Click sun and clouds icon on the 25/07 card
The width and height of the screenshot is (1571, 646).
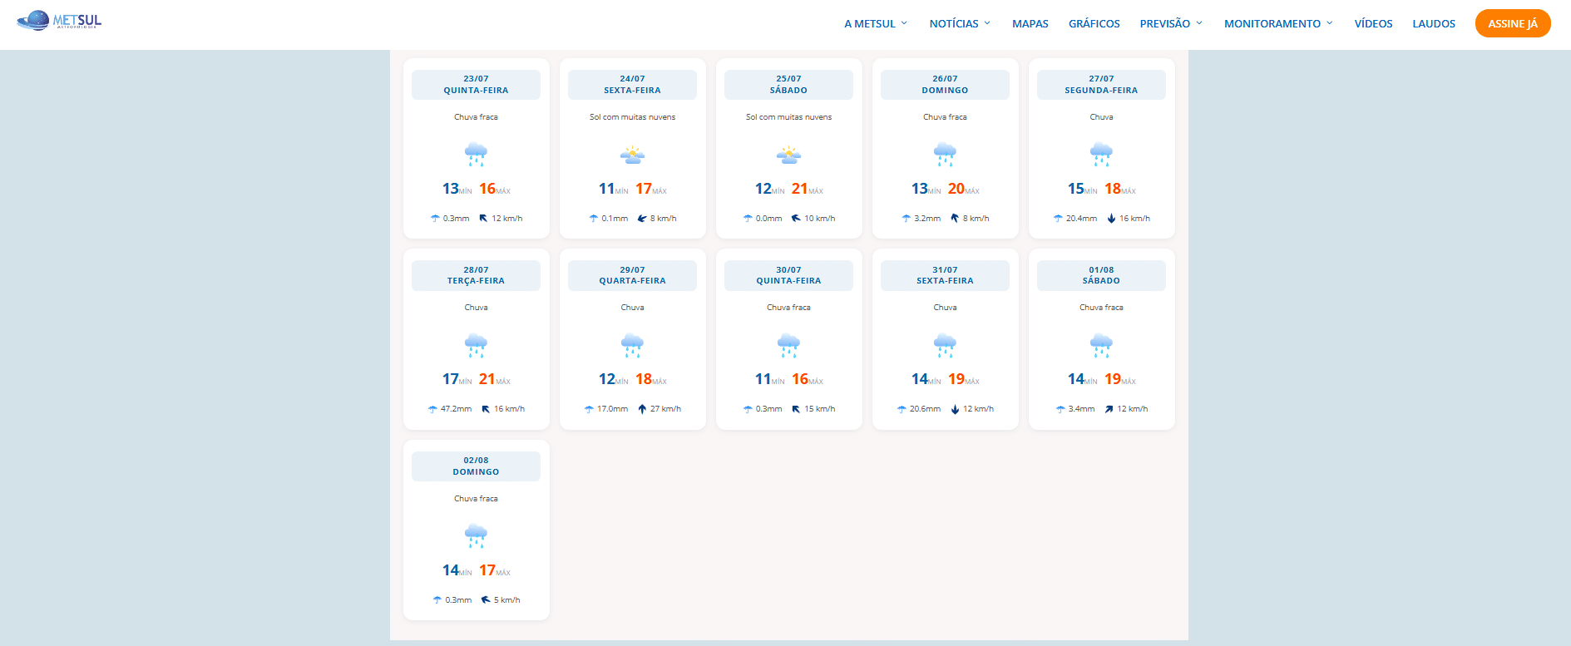(788, 155)
